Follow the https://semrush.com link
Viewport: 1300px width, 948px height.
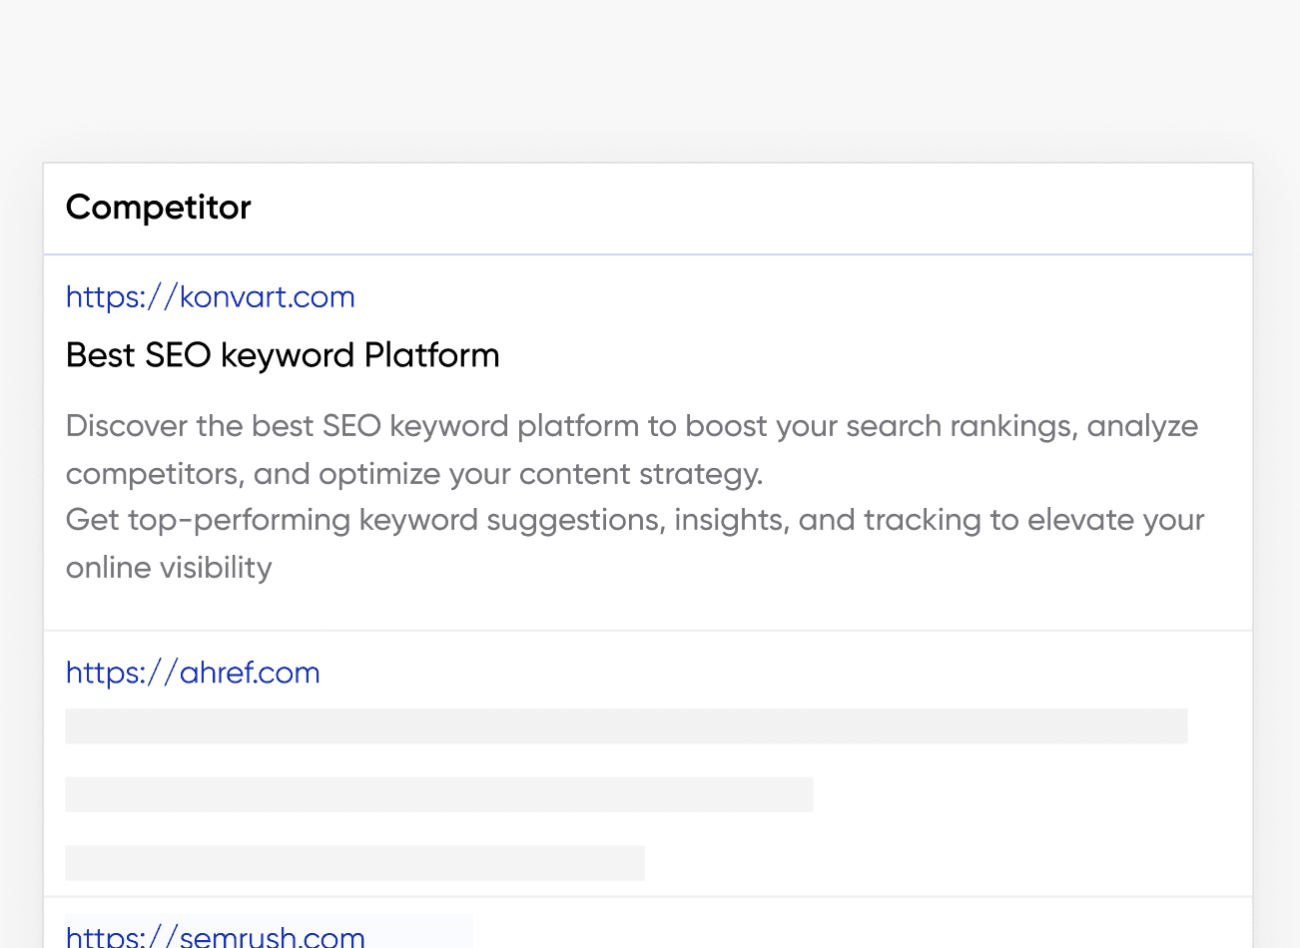216,937
